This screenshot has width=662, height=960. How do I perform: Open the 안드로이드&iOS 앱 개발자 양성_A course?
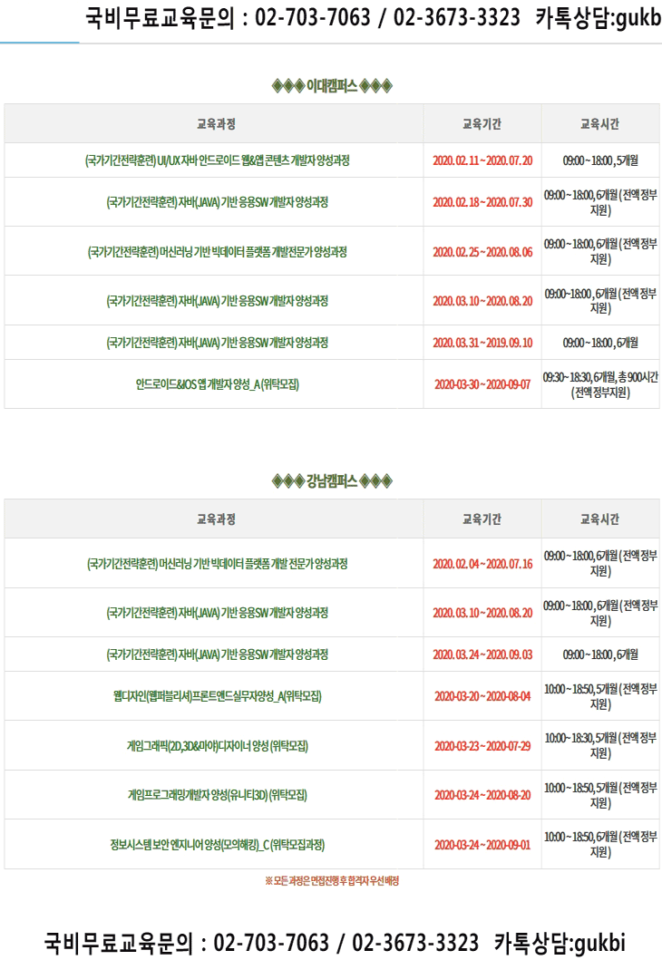click(217, 384)
